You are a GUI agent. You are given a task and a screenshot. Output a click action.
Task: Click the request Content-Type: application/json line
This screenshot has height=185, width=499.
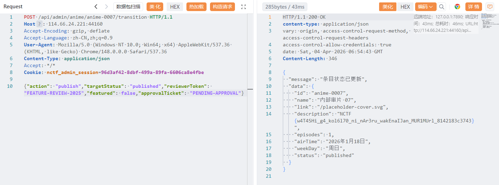67,58
